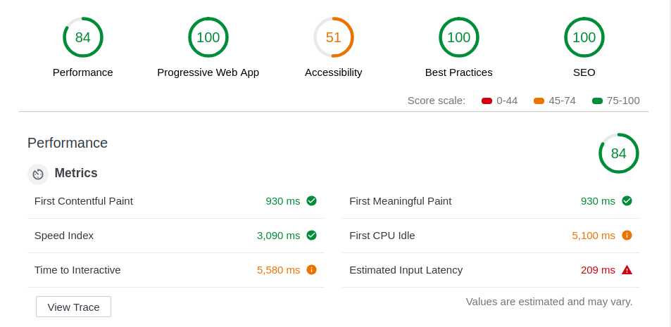Jump to Accessibility section via its label
This screenshot has height=327, width=671.
click(333, 72)
